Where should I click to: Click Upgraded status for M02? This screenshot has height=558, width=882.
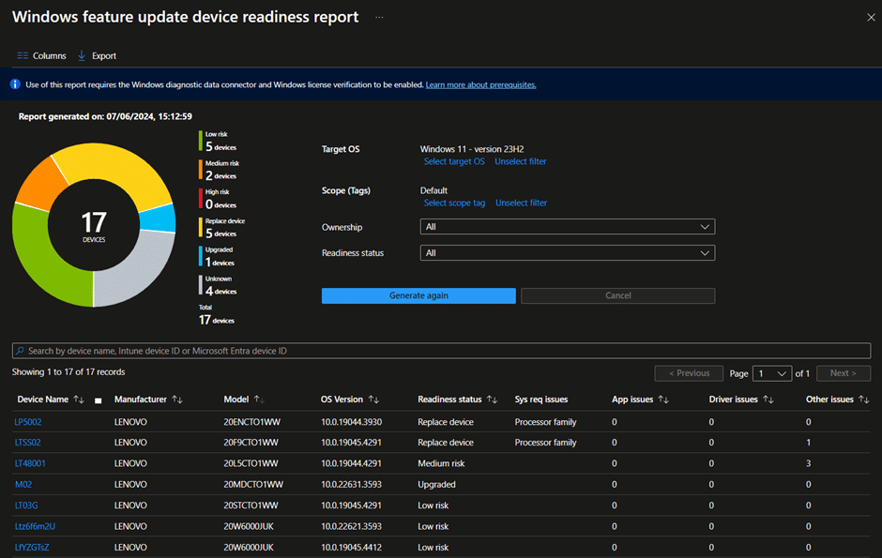coord(436,485)
